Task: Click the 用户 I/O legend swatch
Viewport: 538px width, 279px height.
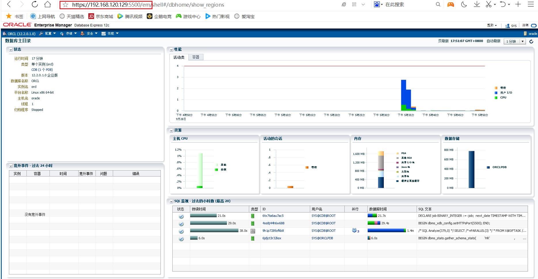Action: 496,93
